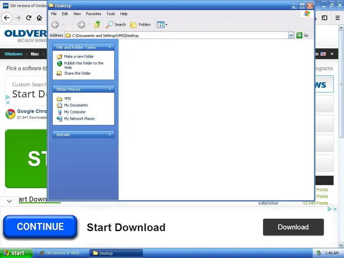Click the browser home icon

(39, 18)
